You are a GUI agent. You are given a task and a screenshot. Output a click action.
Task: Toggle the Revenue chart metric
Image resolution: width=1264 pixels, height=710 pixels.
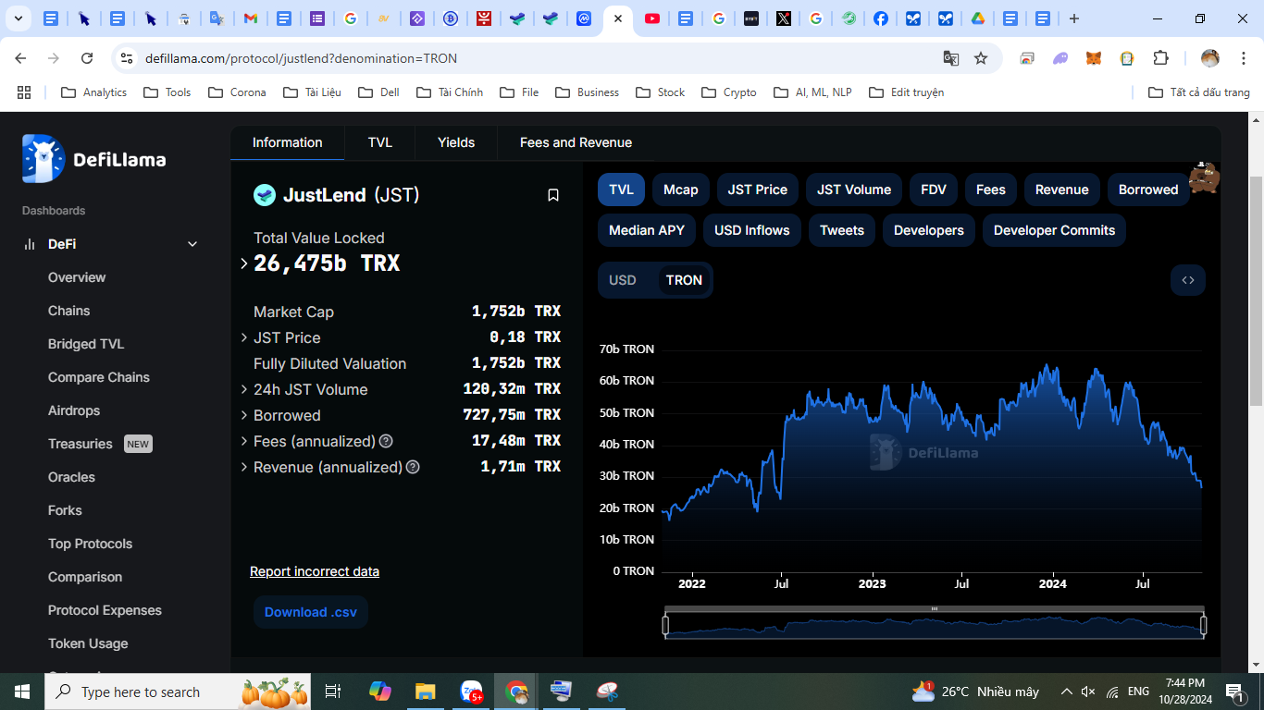click(1062, 190)
